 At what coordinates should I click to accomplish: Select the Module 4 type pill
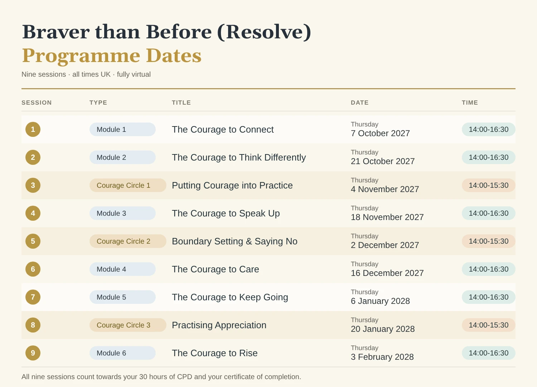click(x=122, y=269)
